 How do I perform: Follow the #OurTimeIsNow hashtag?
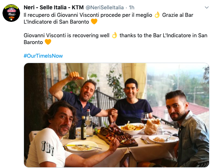click(43, 56)
